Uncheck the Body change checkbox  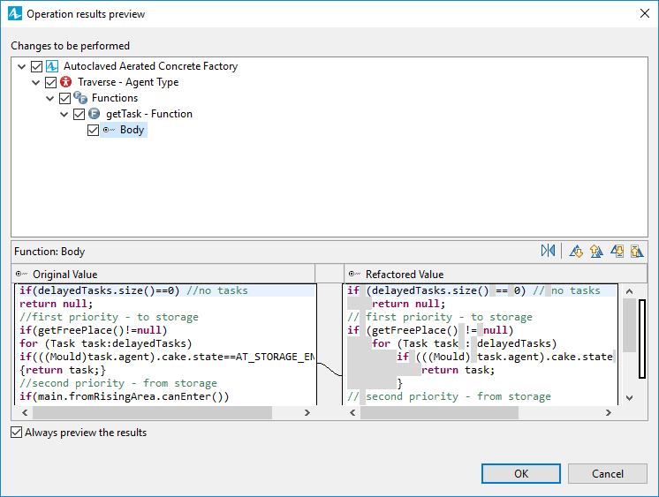tap(93, 130)
